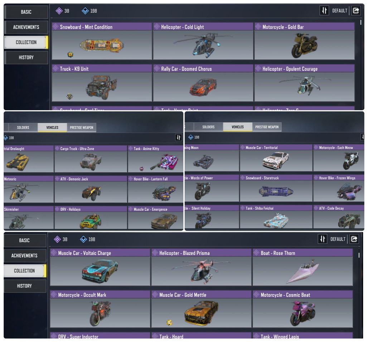The image size is (368, 342).
Task: Click the COLLECTION button in the bottom sidebar
Action: (x=24, y=271)
